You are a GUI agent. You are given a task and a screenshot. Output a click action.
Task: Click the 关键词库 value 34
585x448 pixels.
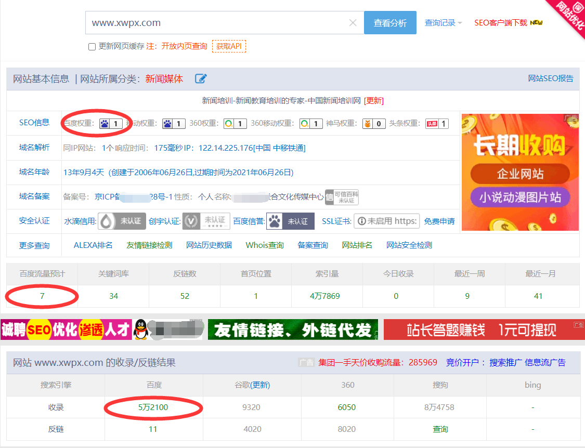113,296
